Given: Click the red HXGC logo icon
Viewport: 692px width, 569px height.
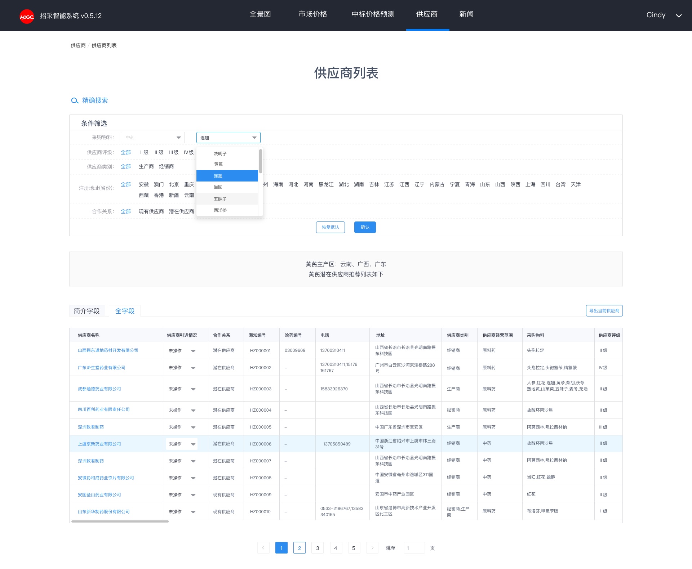Looking at the screenshot, I should tap(27, 16).
